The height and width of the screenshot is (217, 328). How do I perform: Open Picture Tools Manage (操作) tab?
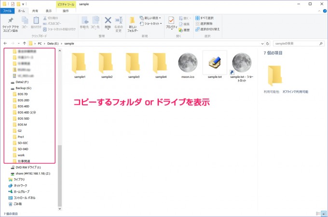(66, 11)
